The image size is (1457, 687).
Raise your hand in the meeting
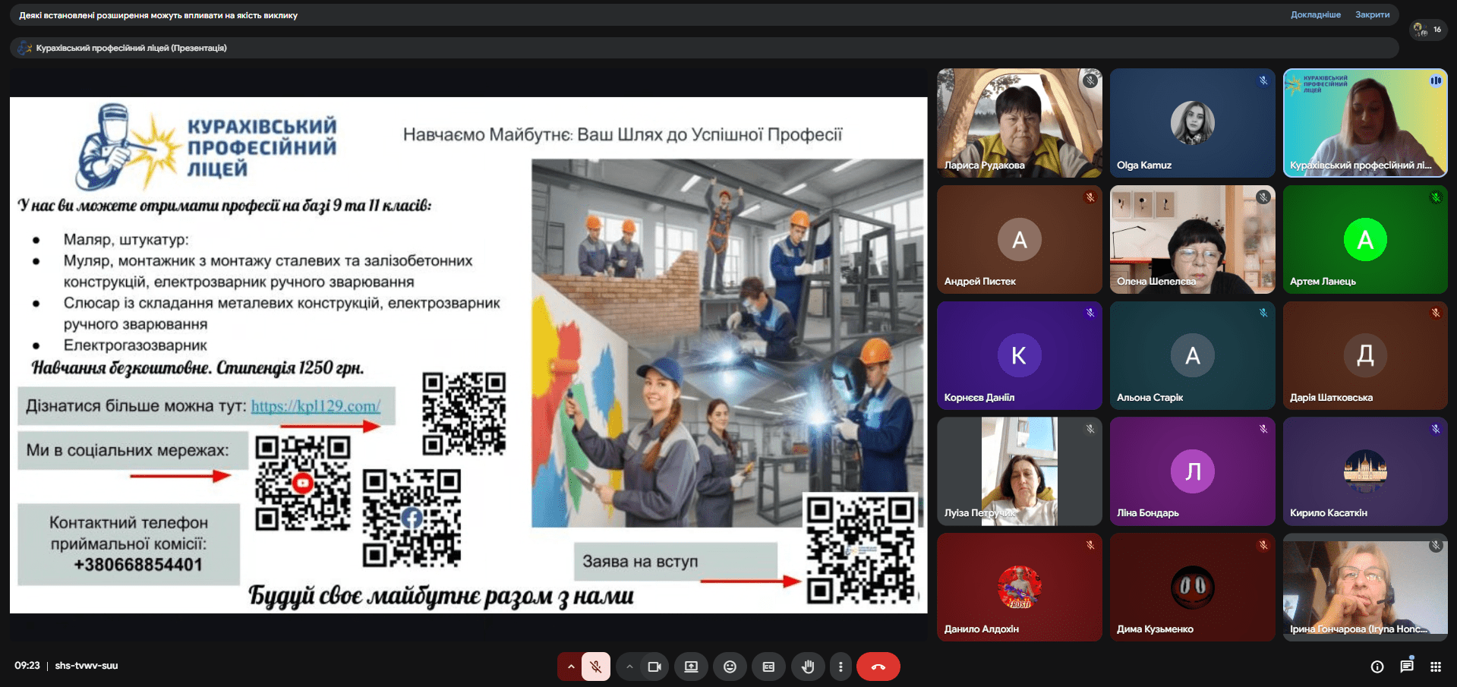(808, 667)
